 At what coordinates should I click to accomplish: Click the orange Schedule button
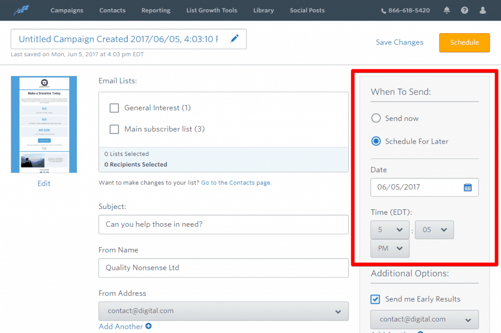click(464, 42)
